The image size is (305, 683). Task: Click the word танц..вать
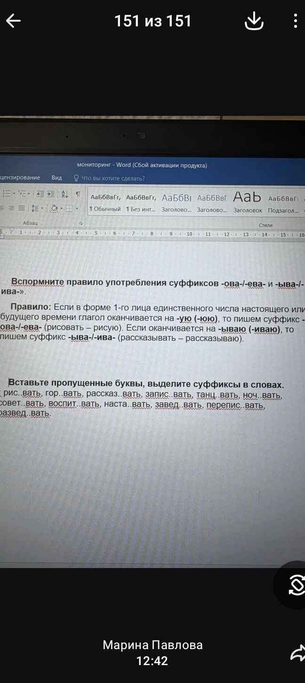click(217, 396)
